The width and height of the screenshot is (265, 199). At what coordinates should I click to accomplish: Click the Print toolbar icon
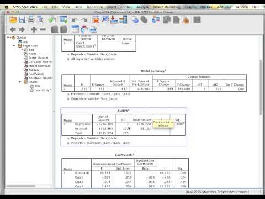[x=31, y=20]
